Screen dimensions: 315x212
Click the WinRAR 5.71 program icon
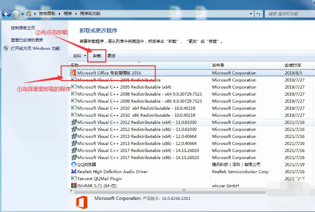pyautogui.click(x=74, y=185)
